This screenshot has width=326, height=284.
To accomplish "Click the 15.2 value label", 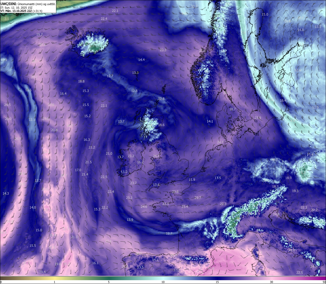I will click(x=87, y=116).
